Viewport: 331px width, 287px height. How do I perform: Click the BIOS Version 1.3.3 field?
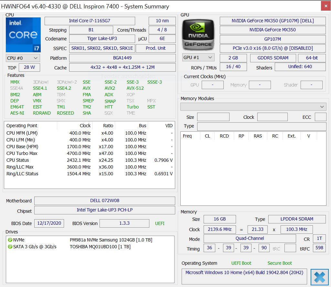tap(124, 223)
